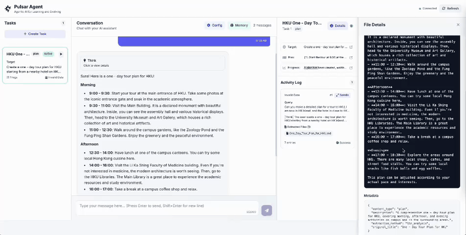Open the One_Day_Tour_Plan_for_HKU.md file

[309, 133]
